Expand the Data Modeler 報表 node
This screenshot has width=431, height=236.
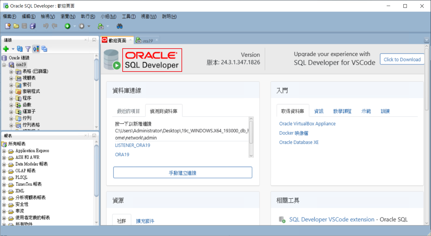coord(4,164)
